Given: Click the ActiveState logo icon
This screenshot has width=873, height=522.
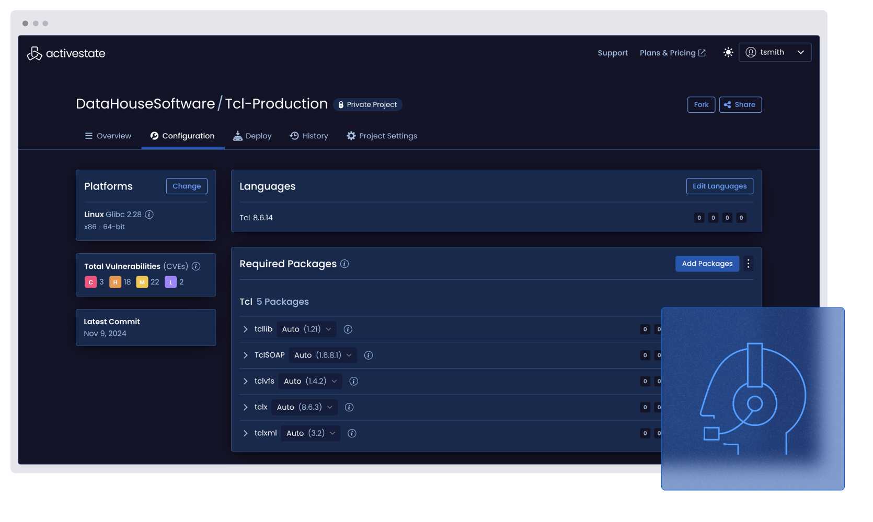Looking at the screenshot, I should (x=35, y=53).
